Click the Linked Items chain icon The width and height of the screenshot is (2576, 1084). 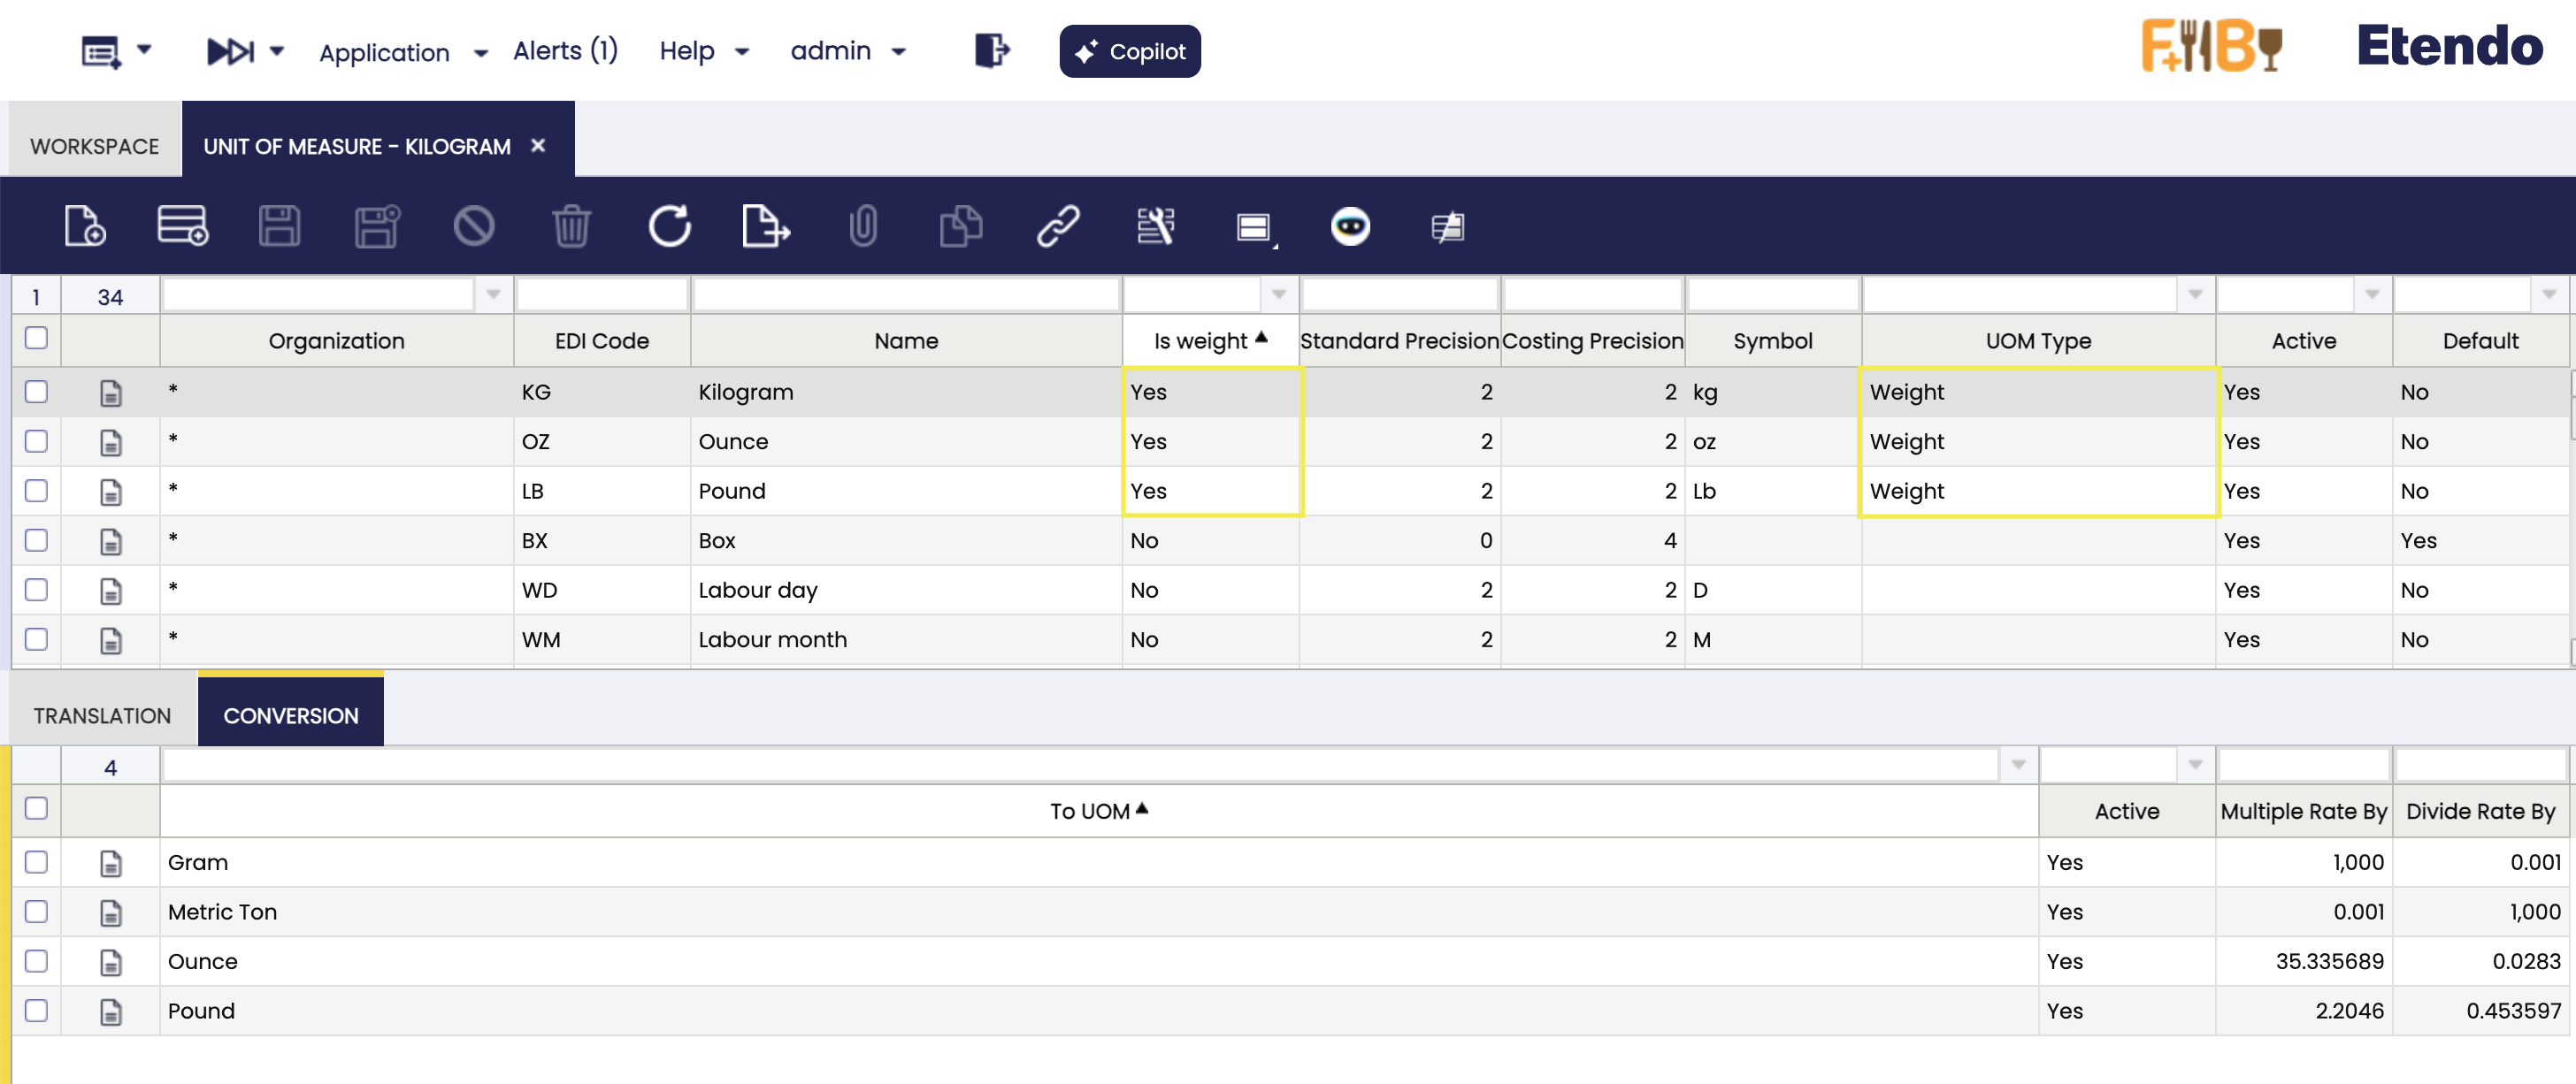1058,225
